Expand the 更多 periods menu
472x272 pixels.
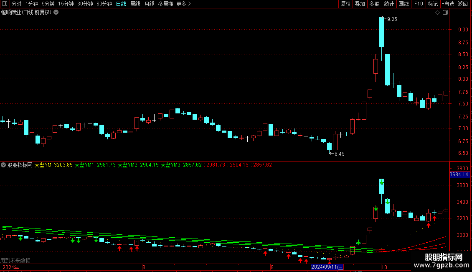(x=184, y=4)
